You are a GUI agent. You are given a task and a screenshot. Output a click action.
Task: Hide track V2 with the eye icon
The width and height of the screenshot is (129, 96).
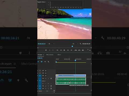(46, 73)
